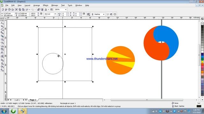Select the Freehand drawing tool
The width and height of the screenshot is (204, 114).
2,33
